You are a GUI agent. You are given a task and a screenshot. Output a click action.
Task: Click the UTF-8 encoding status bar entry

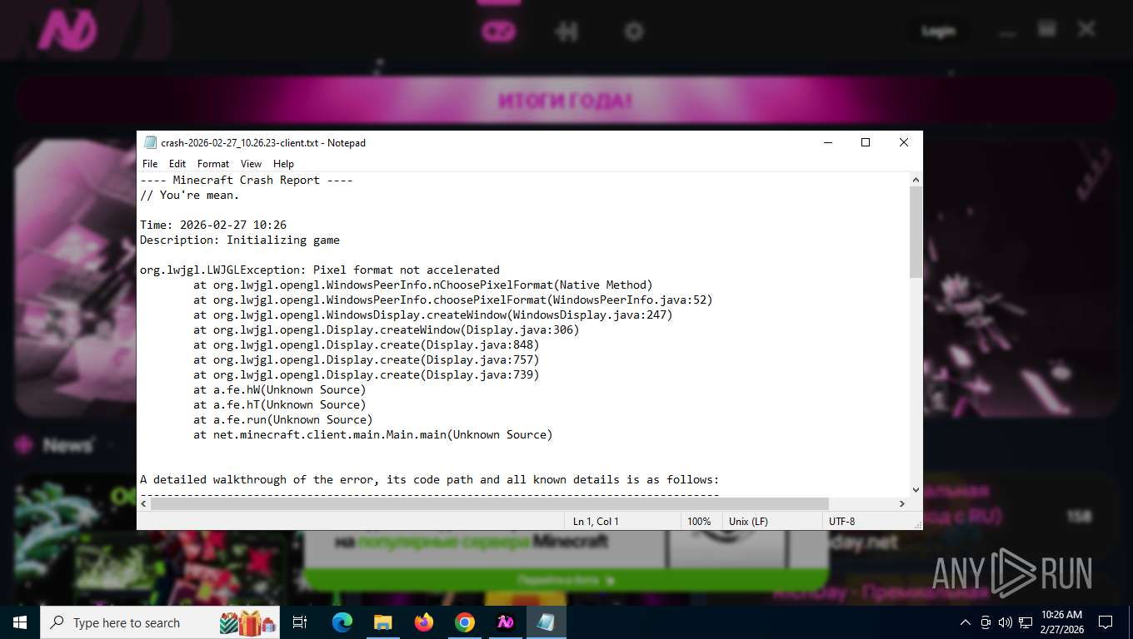point(841,521)
